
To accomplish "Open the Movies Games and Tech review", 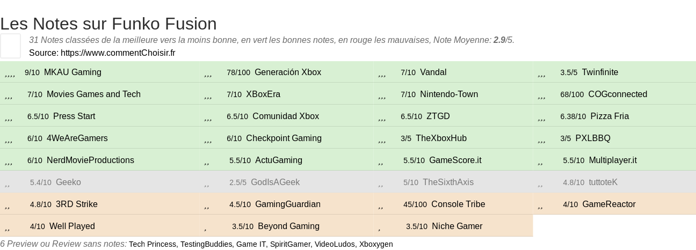I will click(x=93, y=94).
